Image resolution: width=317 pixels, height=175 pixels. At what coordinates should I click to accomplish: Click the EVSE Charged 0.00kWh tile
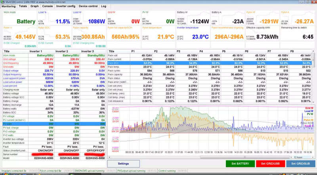[20, 44]
